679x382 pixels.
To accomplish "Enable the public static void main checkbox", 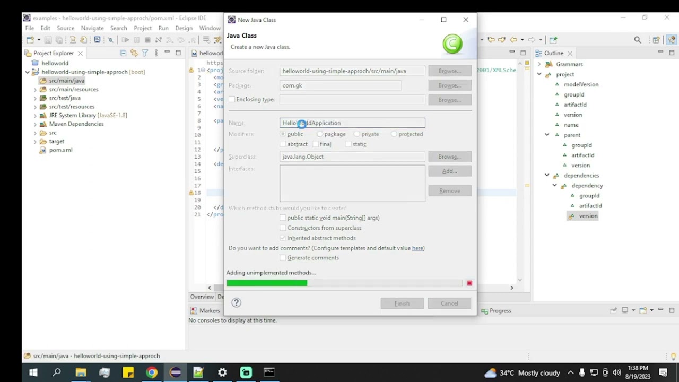I will point(283,218).
